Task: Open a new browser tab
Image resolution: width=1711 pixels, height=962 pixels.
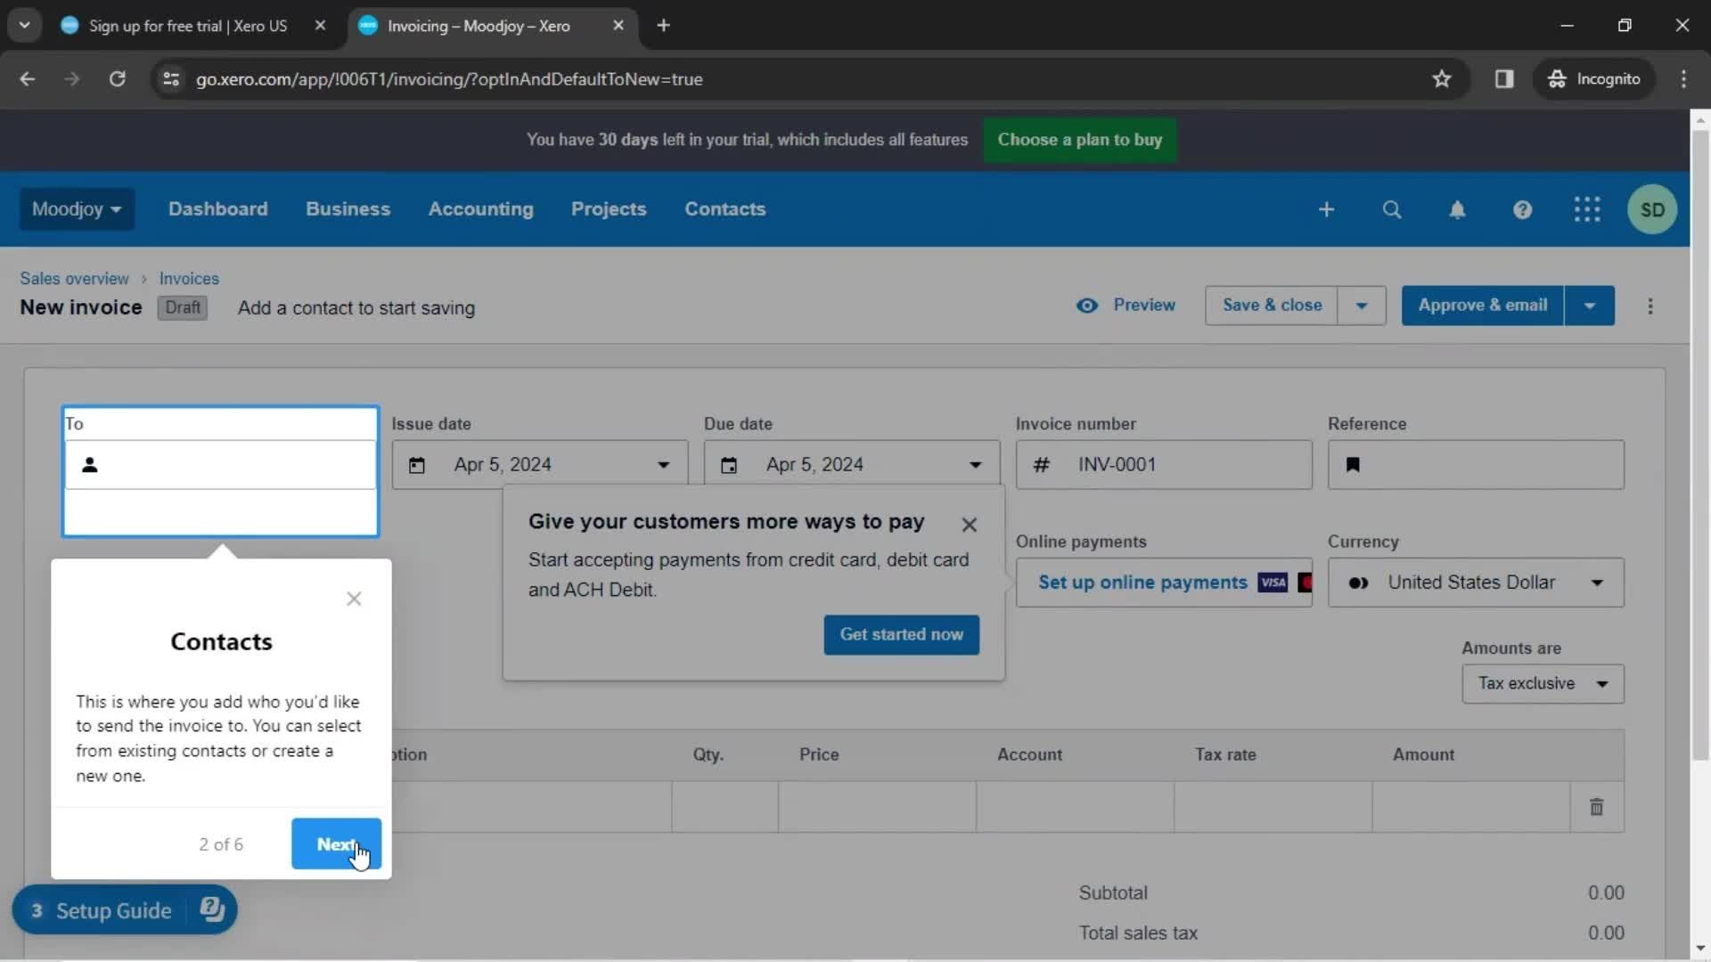Action: tap(663, 25)
